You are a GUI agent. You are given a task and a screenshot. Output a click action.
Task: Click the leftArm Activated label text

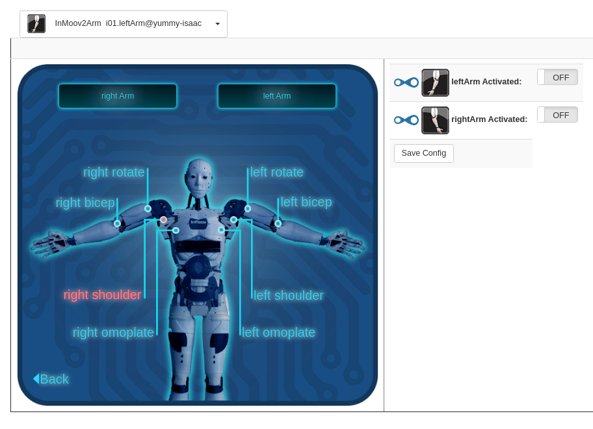[x=486, y=82]
